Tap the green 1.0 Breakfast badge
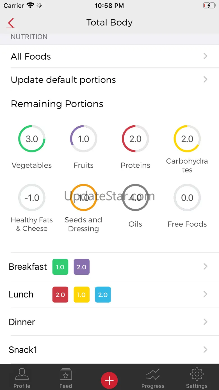 point(60,267)
